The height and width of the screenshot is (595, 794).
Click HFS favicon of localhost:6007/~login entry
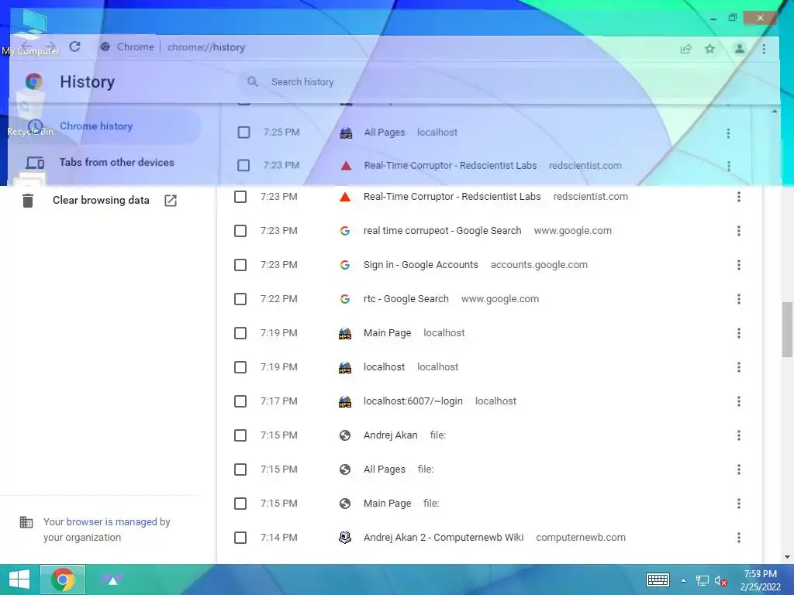coord(345,401)
